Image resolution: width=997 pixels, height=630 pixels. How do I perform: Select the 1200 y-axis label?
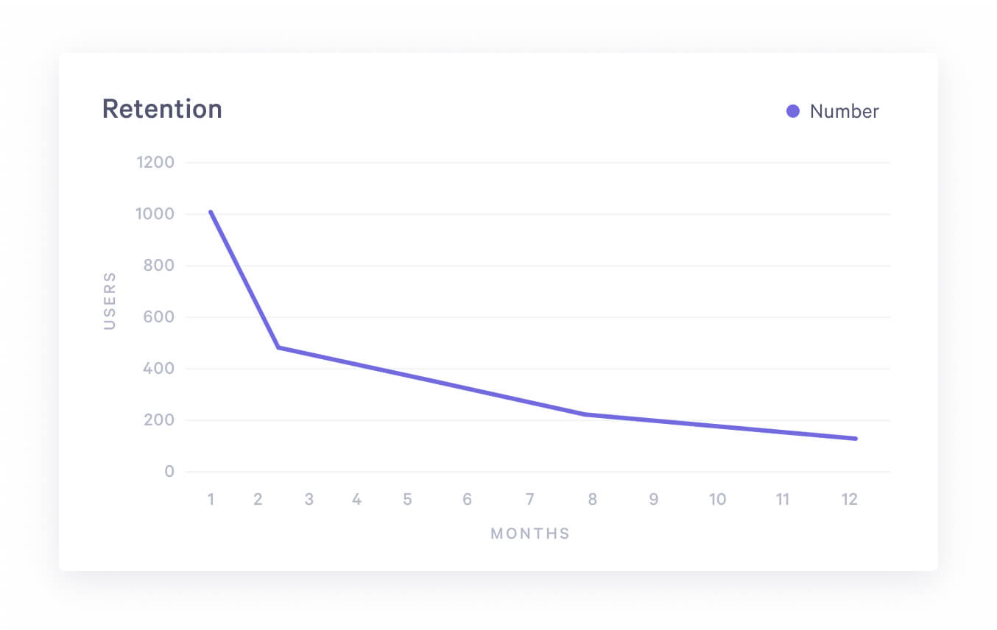click(155, 162)
